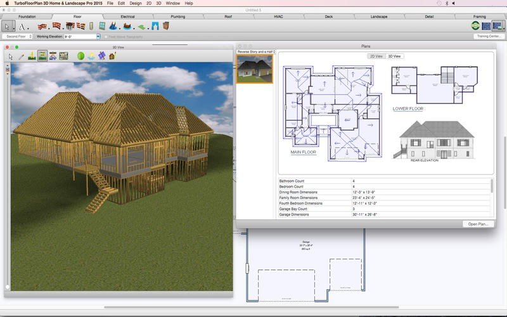The image size is (507, 317).
Task: Click the blue plane clipping icon
Action: 102,56
